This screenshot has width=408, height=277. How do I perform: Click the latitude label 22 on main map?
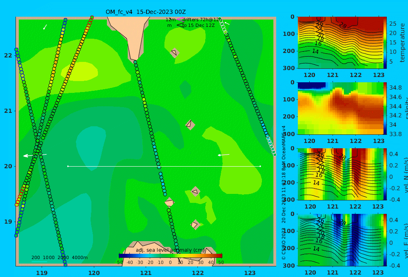[x=8, y=55]
